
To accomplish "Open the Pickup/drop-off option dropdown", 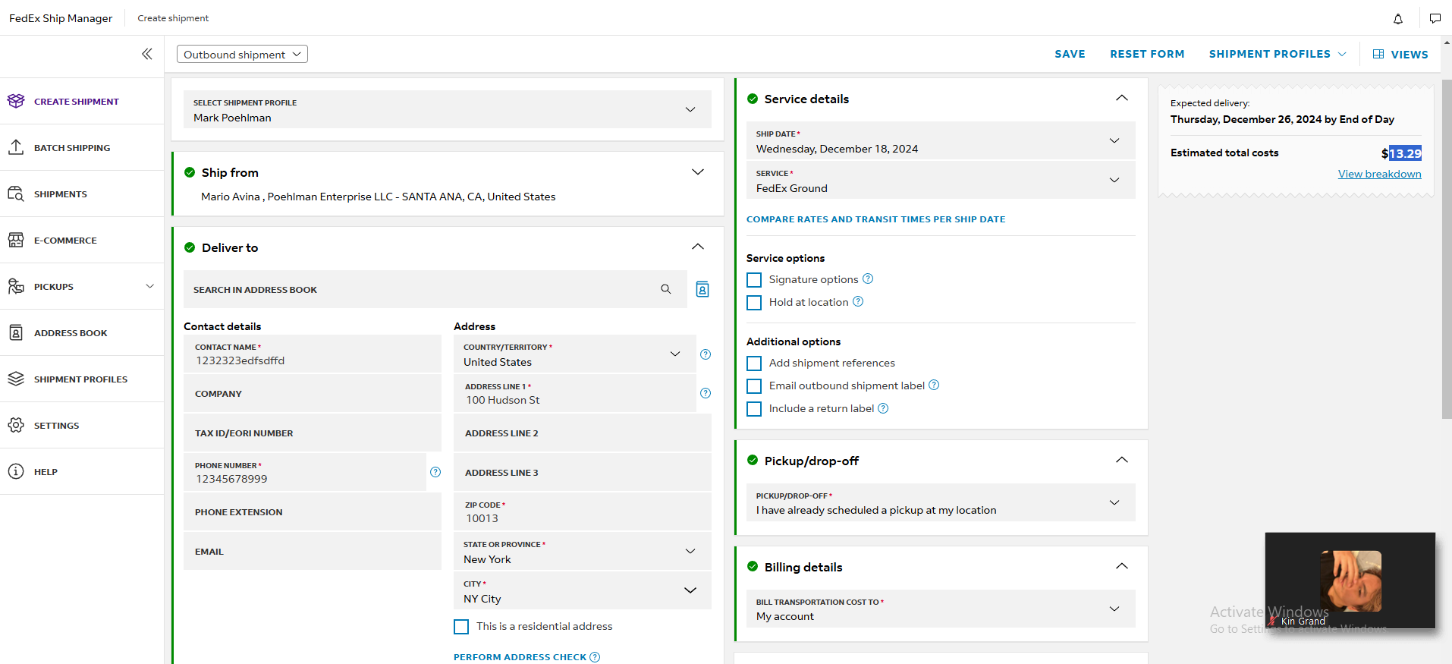I will (941, 502).
